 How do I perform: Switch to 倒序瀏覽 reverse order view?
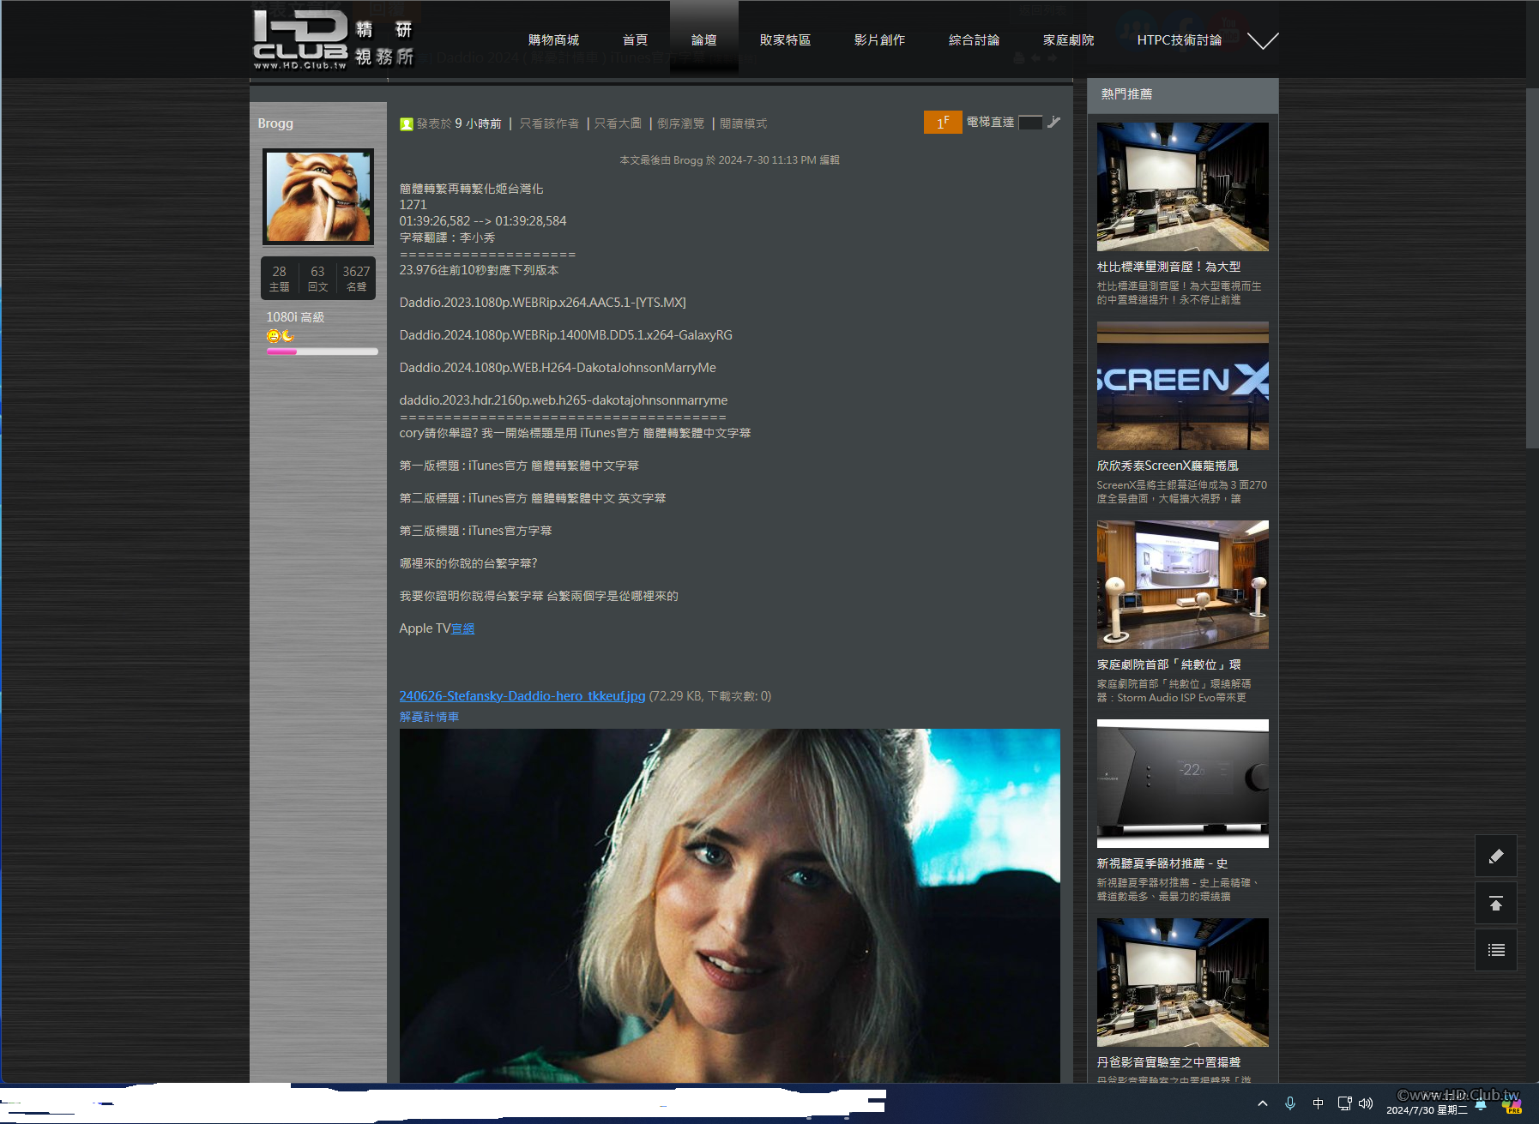coord(680,123)
